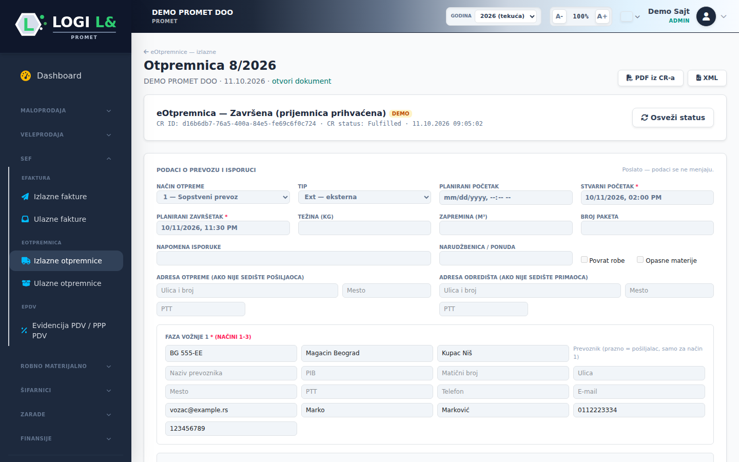Click the Ulazne fakture inbox icon
The width and height of the screenshot is (739, 462).
[x=25, y=219]
